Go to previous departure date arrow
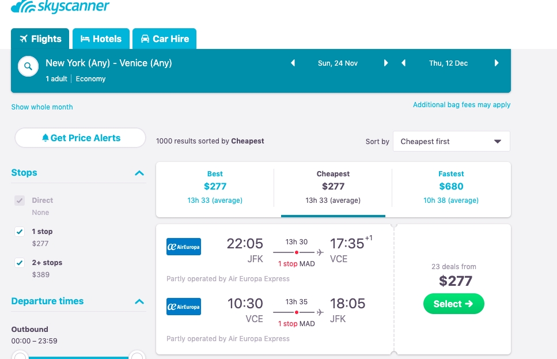The height and width of the screenshot is (359, 557). tap(293, 63)
